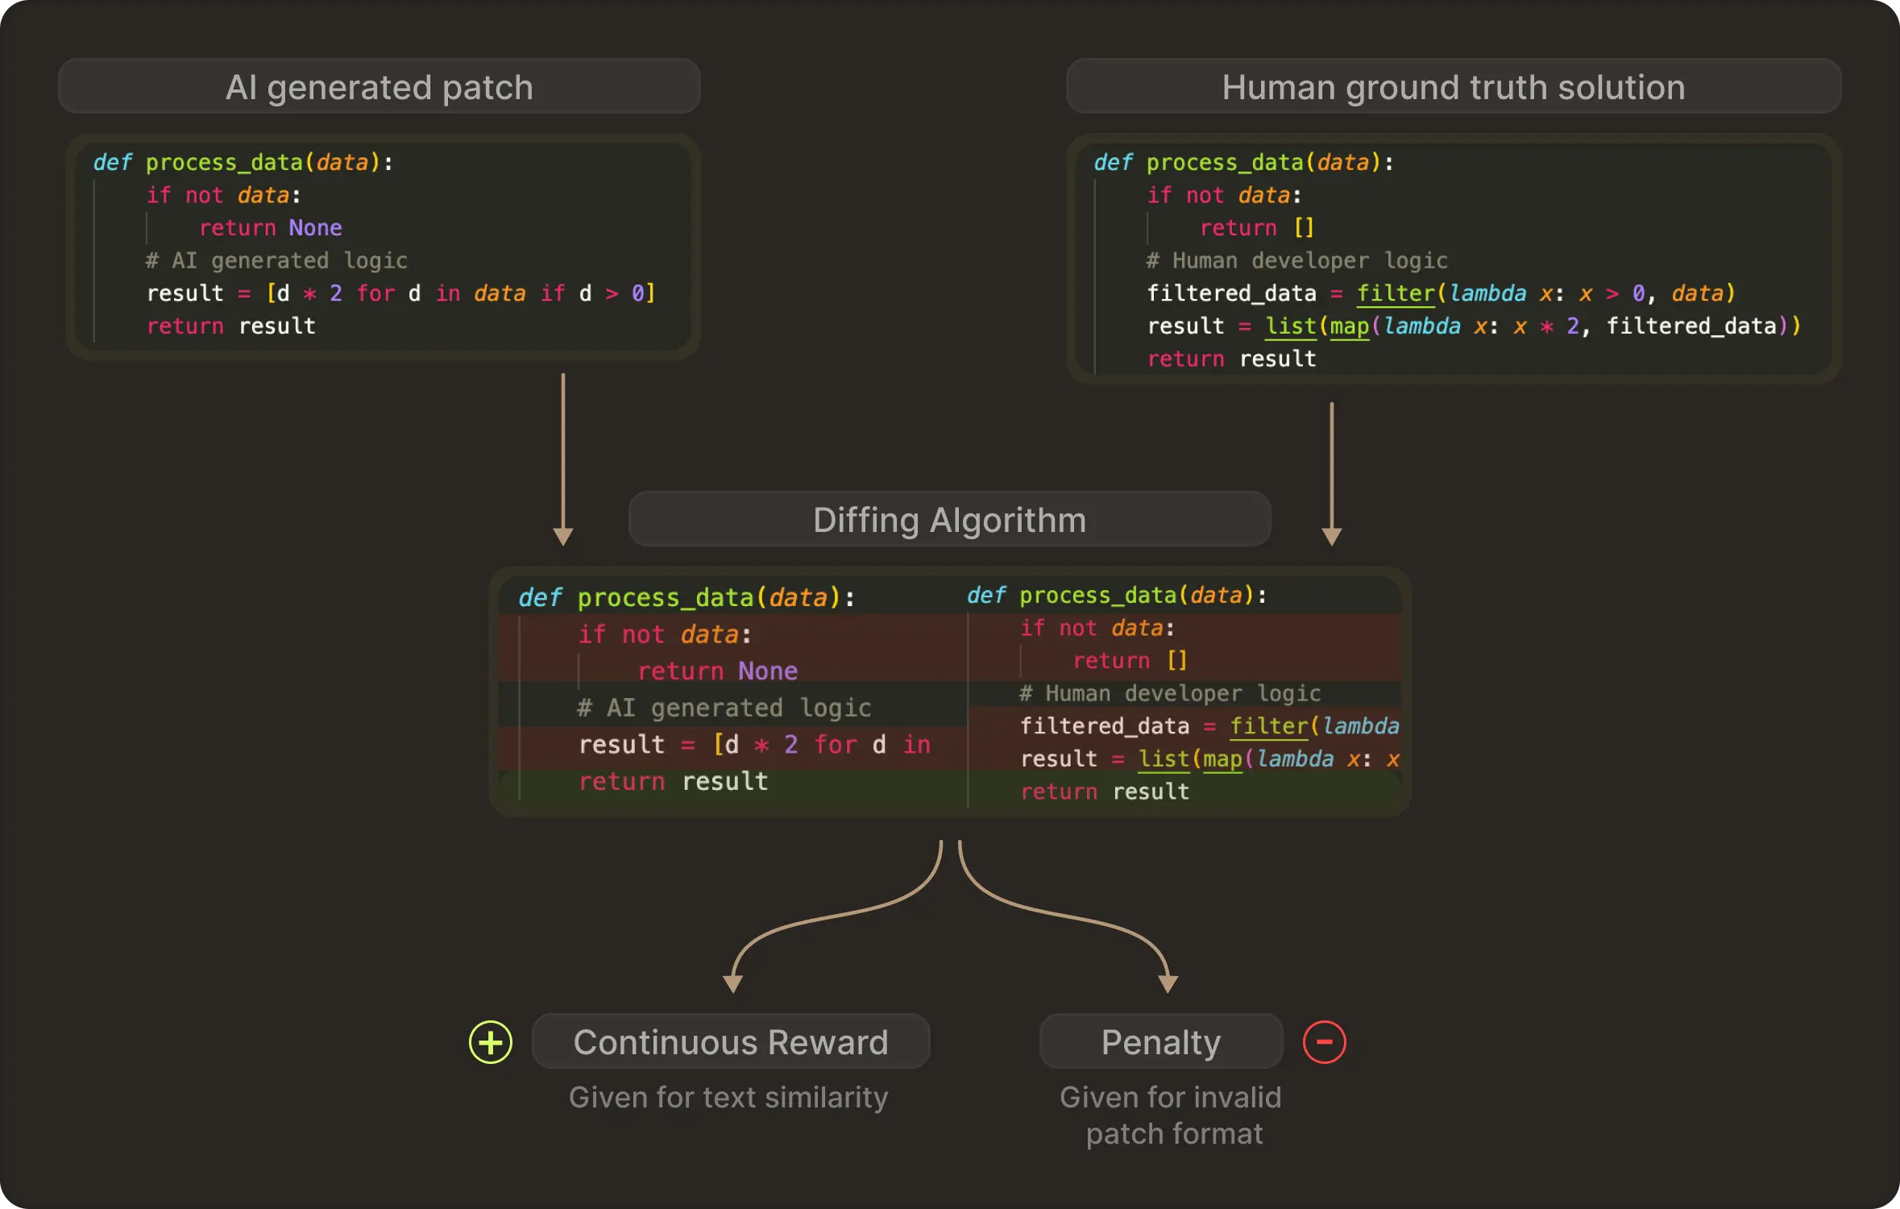The height and width of the screenshot is (1209, 1900).
Task: Click the arrowhead below human solution code
Action: (x=1332, y=537)
